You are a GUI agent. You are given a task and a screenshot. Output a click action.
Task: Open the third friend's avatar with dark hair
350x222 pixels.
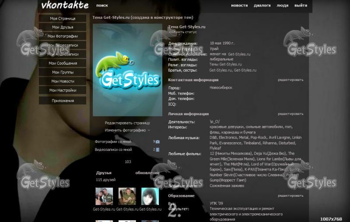(150, 196)
